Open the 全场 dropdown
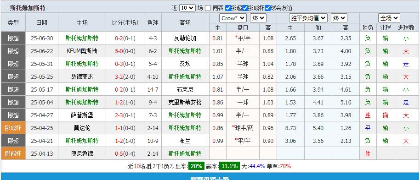Viewport: 420px width, 180px height. click(389, 18)
